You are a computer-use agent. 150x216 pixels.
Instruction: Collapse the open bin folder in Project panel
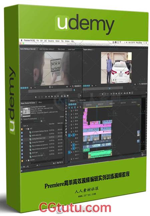26,129
